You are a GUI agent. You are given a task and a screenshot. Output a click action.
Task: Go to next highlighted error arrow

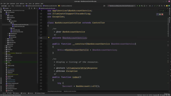[168, 11]
